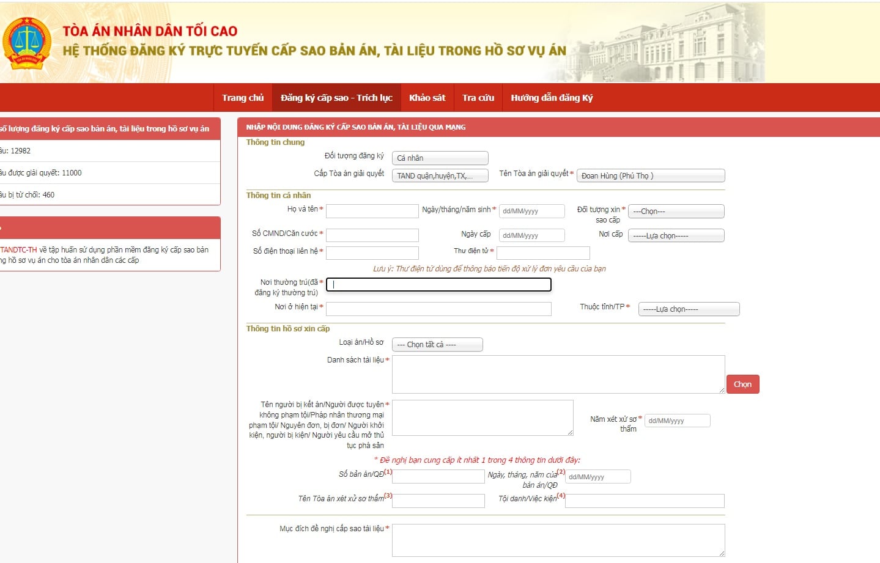Focus the Số CMND/Căn cước field

(x=372, y=235)
